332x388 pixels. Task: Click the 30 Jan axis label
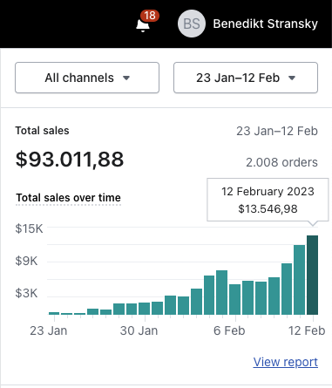[139, 330]
